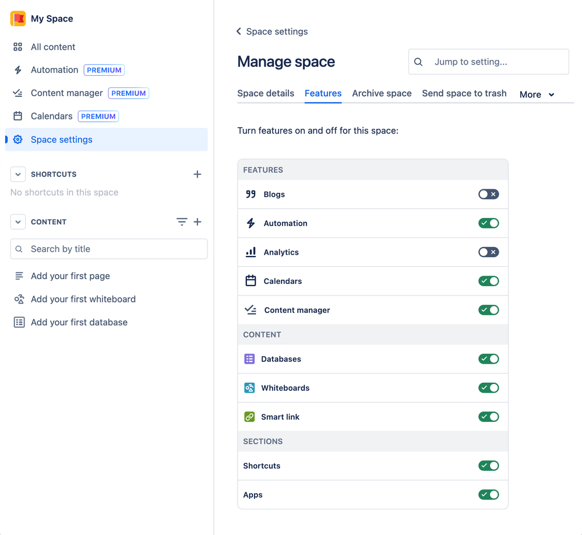Open Automation in the sidebar
Screen dimensions: 582x535
coord(106,70)
